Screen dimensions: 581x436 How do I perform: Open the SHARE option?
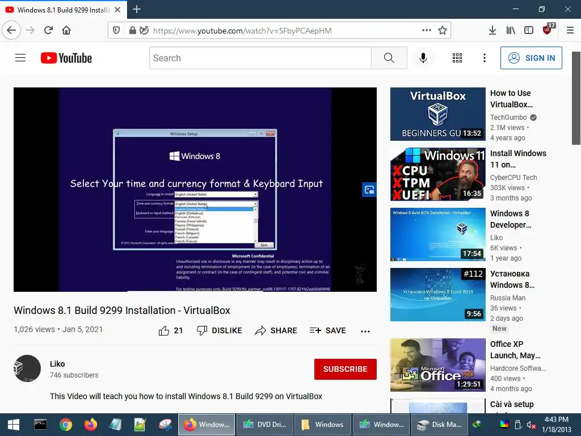pos(276,330)
